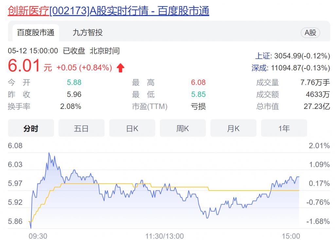This screenshot has height=240, width=335.
Task: Click the 09:30 time axis label
Action: coord(38,236)
